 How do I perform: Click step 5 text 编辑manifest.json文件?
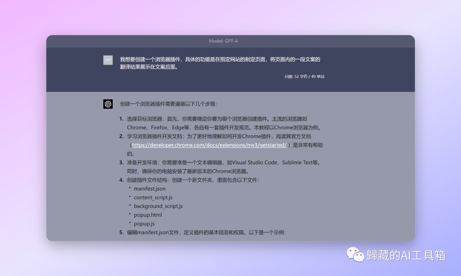pos(207,232)
